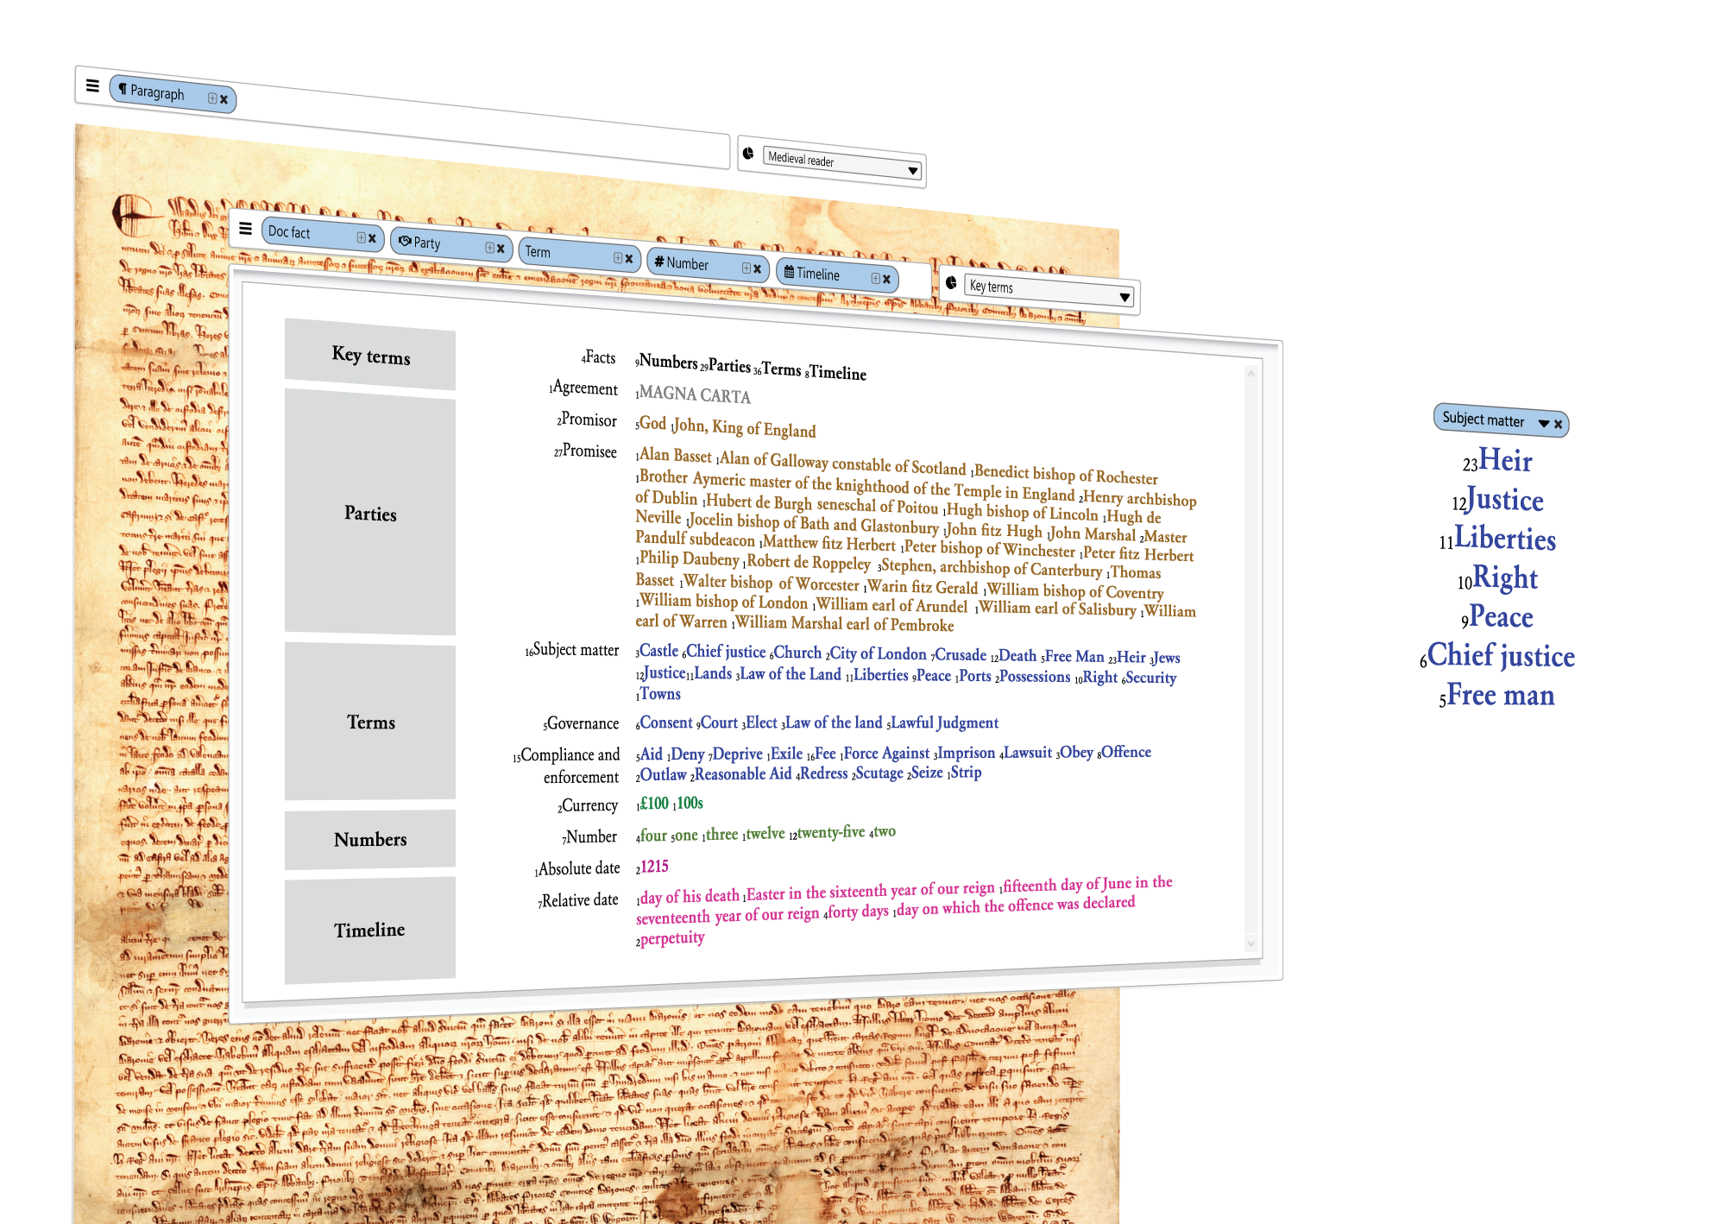The image size is (1726, 1224).
Task: Remove the Term tag
Action: (x=629, y=259)
